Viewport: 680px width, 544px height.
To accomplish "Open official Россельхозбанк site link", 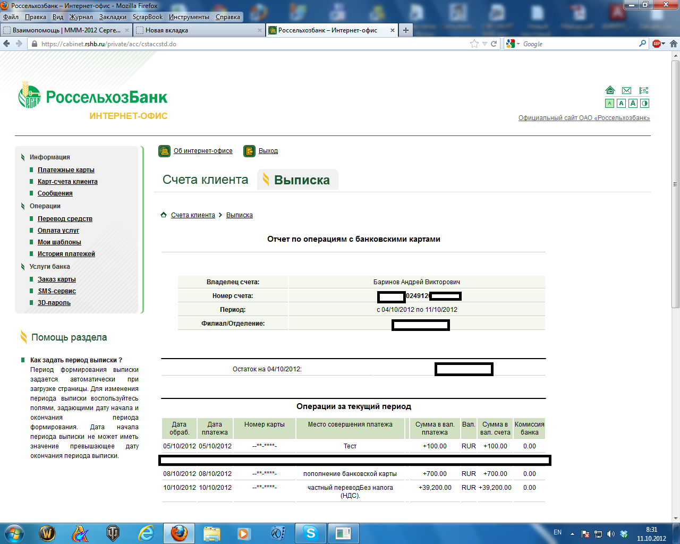I will tap(584, 118).
